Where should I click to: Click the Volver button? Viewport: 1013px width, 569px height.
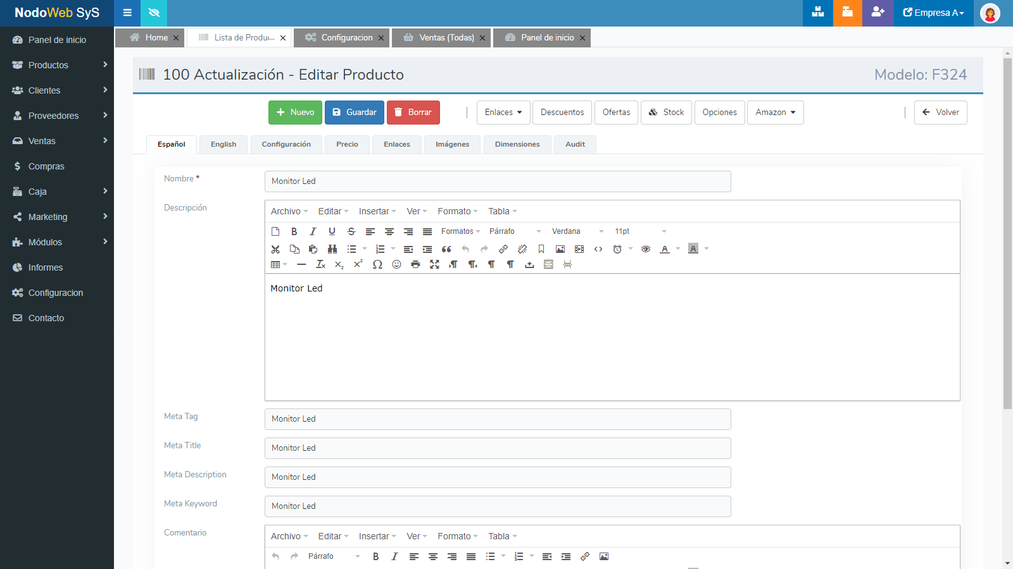pyautogui.click(x=940, y=113)
